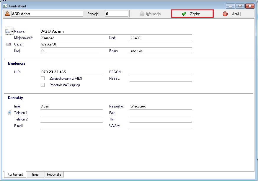
Task: Click the Telefon 2 field
Action: (x=71, y=119)
